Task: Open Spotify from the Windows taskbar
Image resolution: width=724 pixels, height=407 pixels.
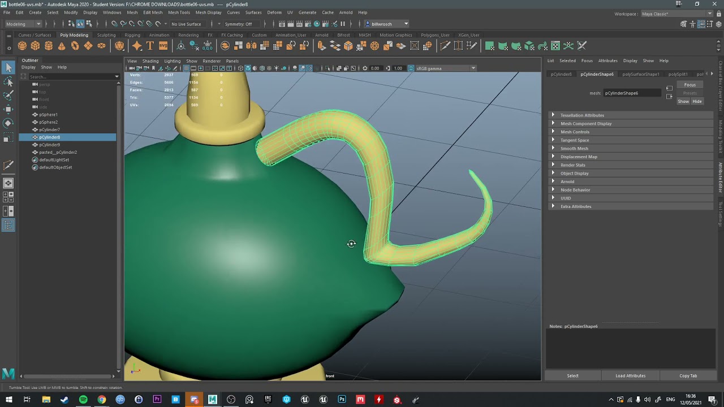Action: click(x=83, y=400)
